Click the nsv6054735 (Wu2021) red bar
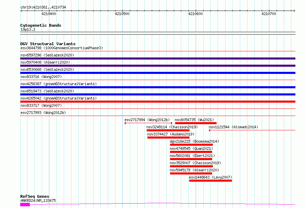Screen dimensions: 305x208 196,123
